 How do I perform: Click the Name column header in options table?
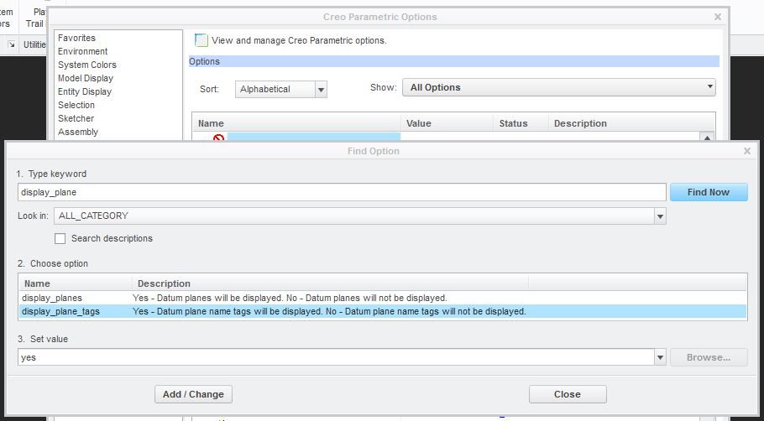tap(296, 123)
